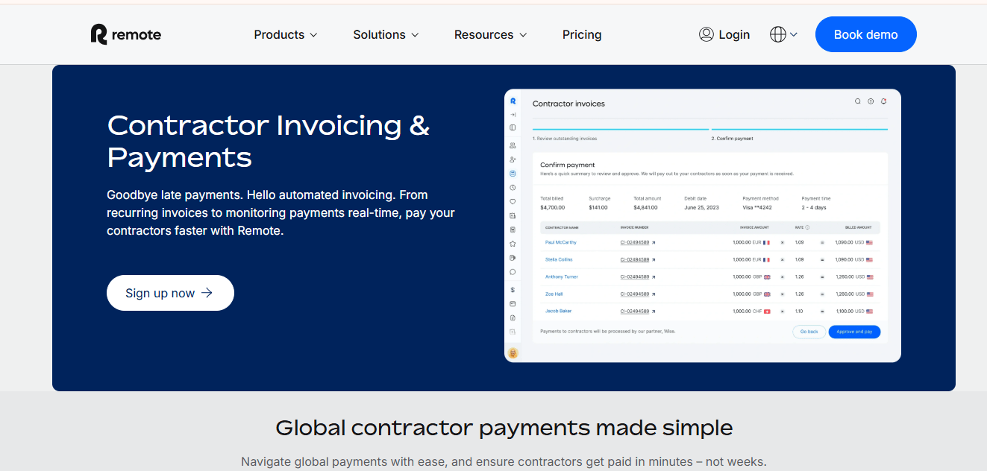The height and width of the screenshot is (471, 987).
Task: Click the search icon in Contractor invoices
Action: [x=857, y=101]
